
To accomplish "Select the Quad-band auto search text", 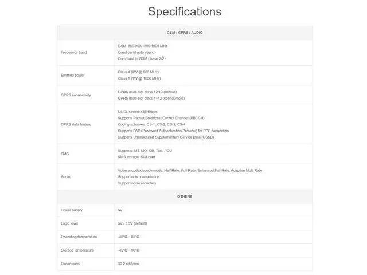I will (x=136, y=52).
